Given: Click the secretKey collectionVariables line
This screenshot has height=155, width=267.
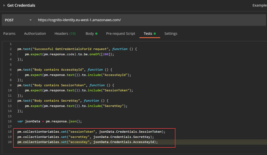Looking at the screenshot, I should coord(86,137).
